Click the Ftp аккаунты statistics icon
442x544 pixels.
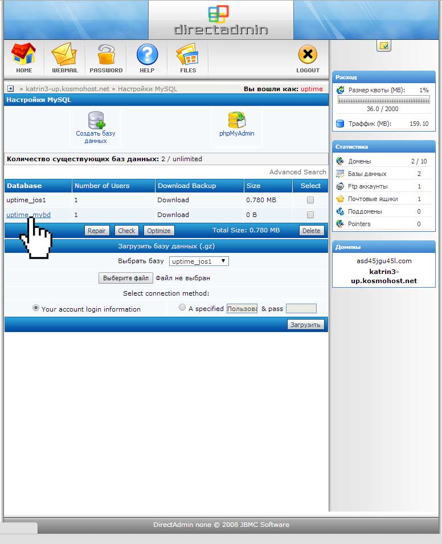(340, 186)
